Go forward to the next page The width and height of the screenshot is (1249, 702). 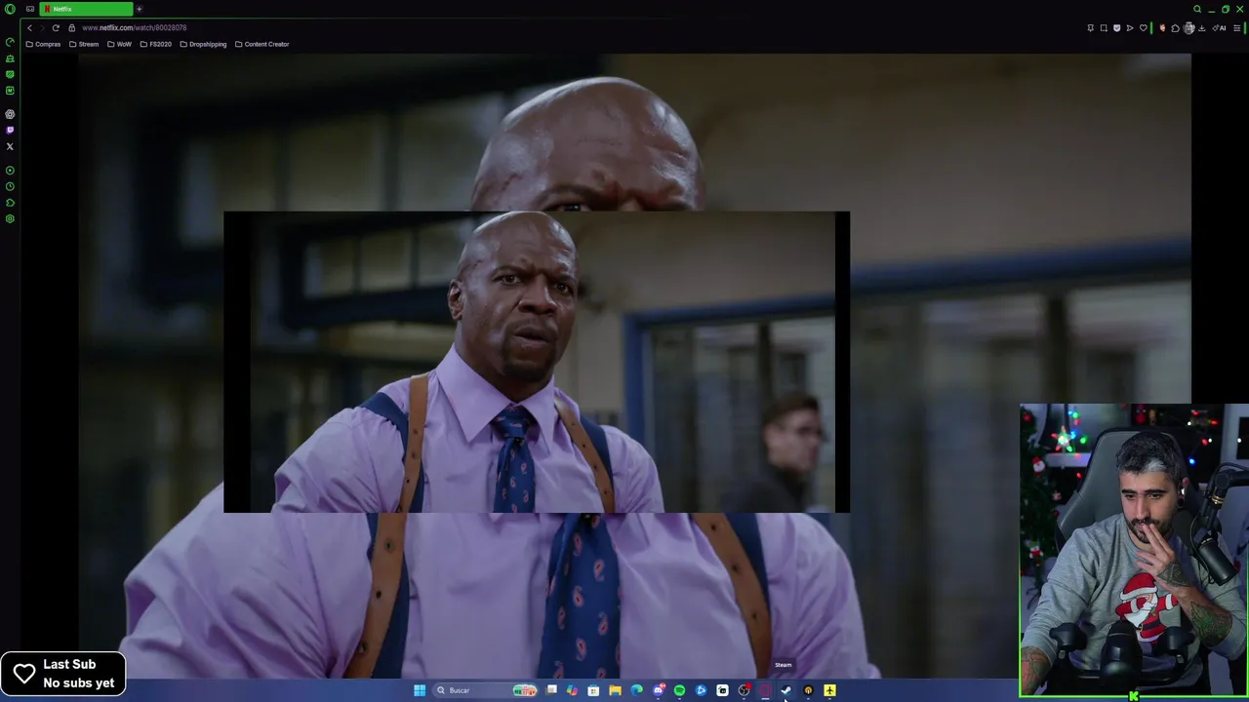pos(42,27)
